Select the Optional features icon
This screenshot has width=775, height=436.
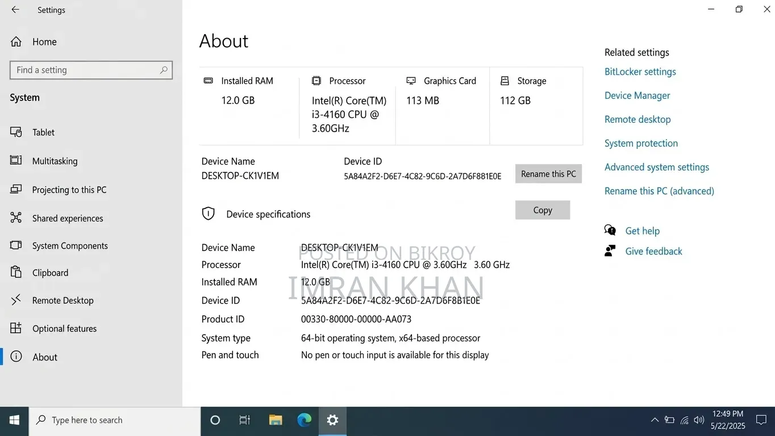point(16,328)
